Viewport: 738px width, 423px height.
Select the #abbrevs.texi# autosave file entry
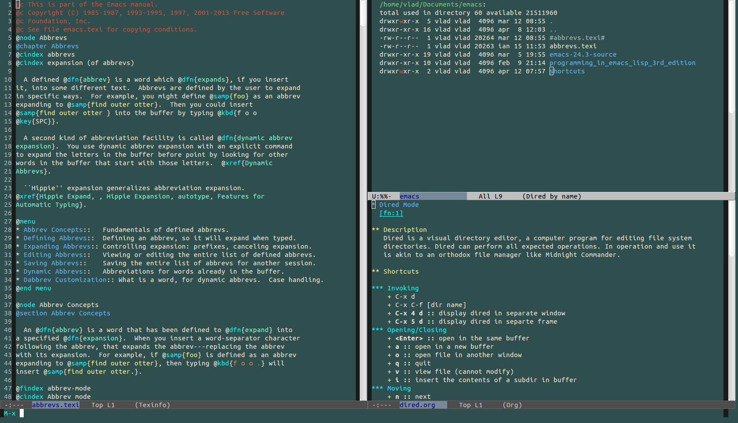pyautogui.click(x=577, y=38)
